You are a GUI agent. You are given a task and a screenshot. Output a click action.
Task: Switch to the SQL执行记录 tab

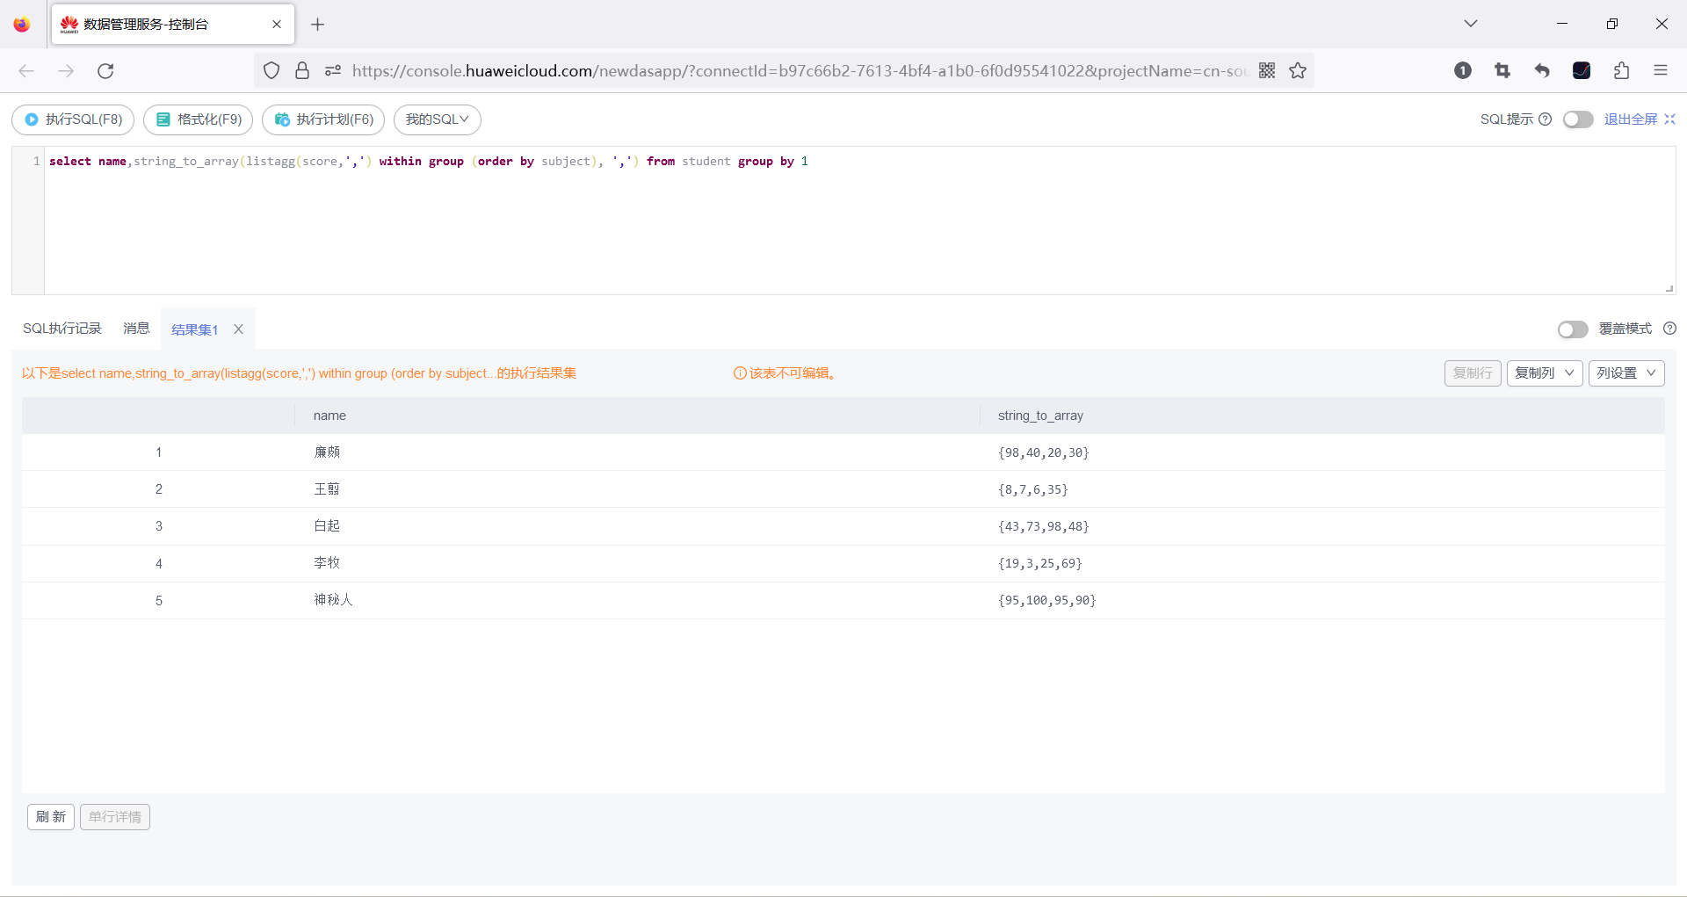[x=62, y=329]
